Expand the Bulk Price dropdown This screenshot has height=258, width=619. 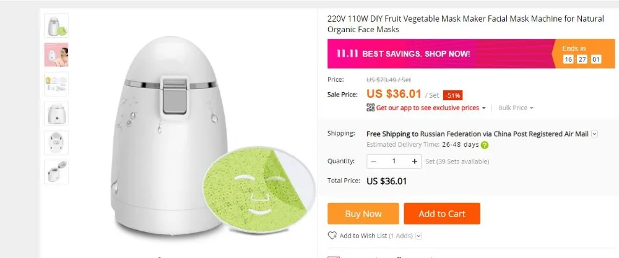[516, 108]
